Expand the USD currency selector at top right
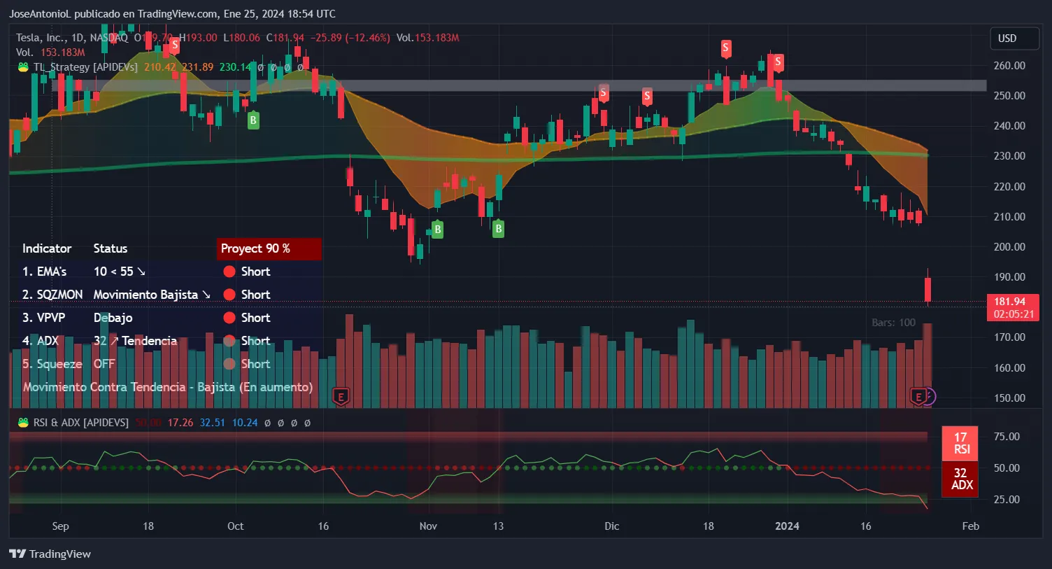Screen dimensions: 1052x569 click(x=1014, y=38)
